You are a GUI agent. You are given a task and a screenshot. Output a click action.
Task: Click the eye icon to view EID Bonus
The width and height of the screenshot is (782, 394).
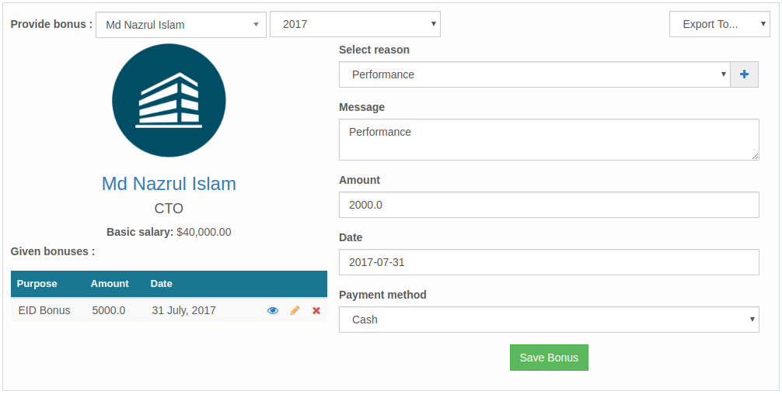[x=273, y=311]
